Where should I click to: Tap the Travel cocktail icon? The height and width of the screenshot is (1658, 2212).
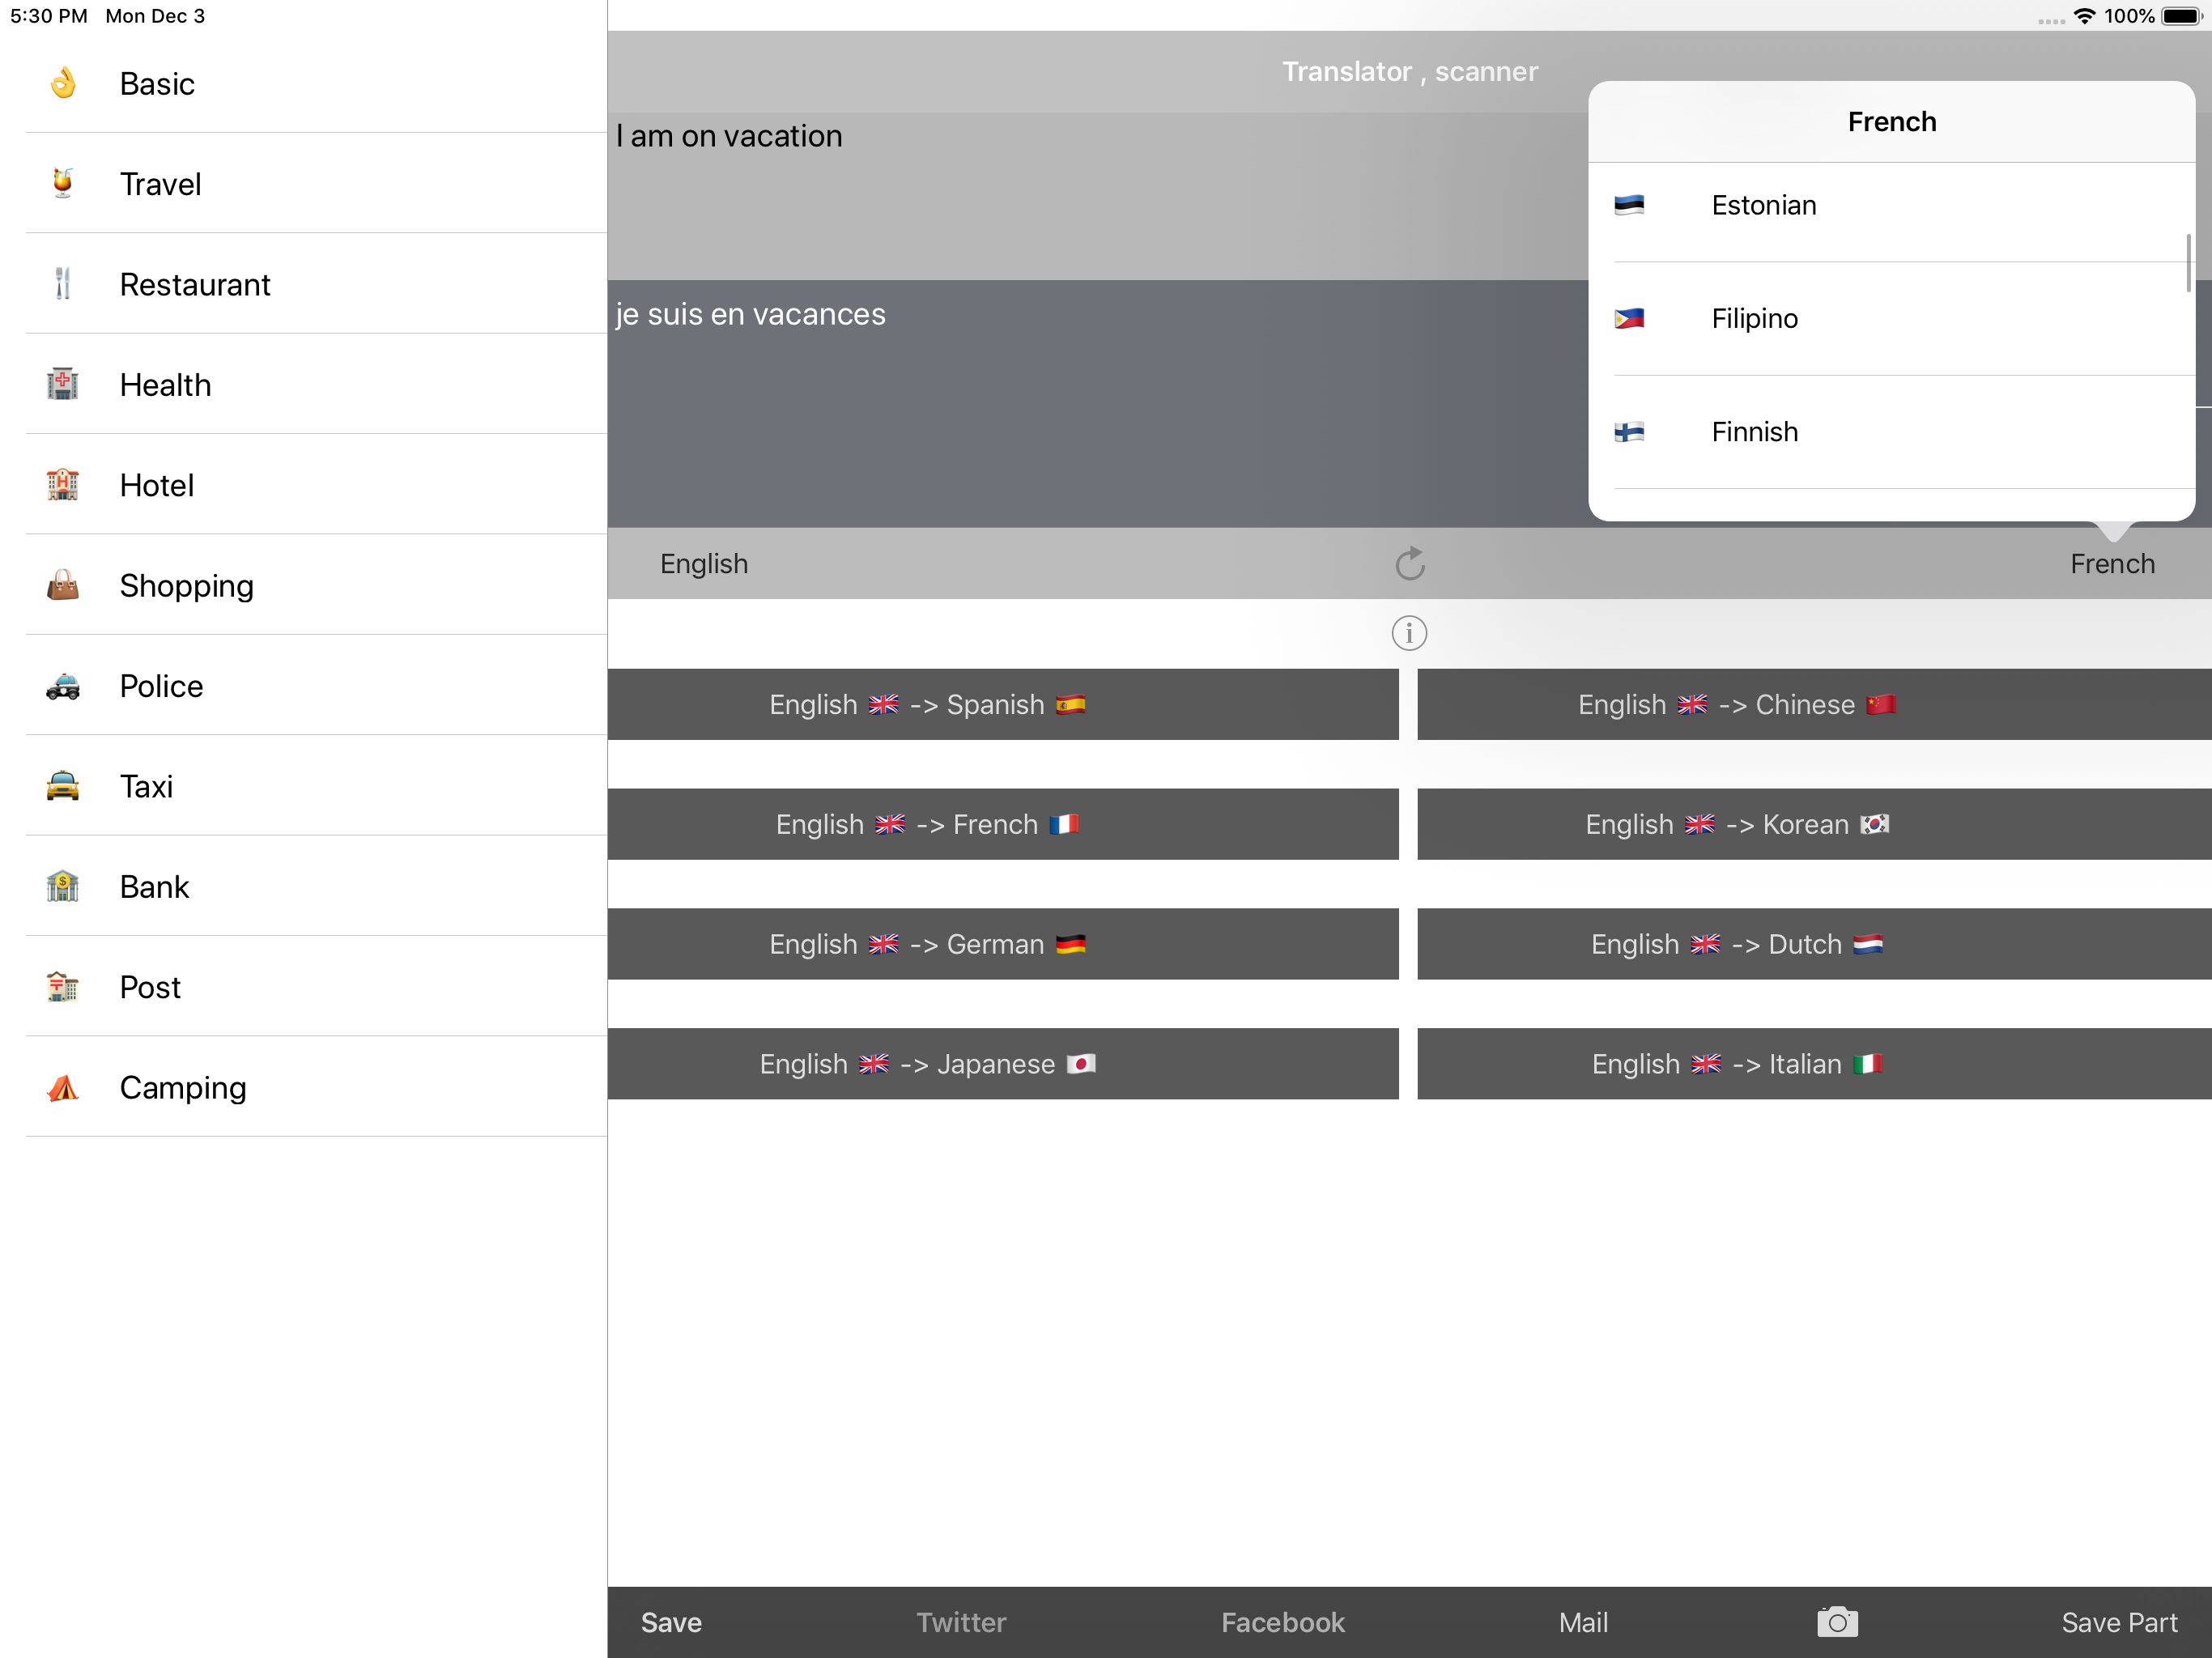63,184
